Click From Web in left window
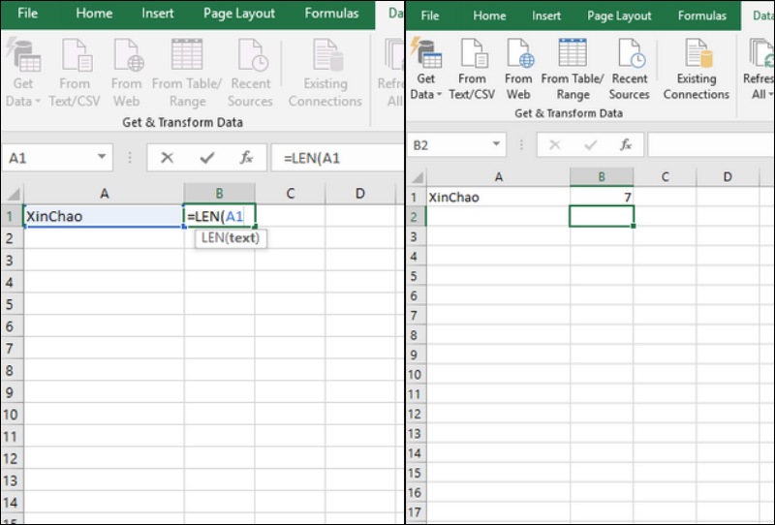This screenshot has height=525, width=775. point(127,73)
